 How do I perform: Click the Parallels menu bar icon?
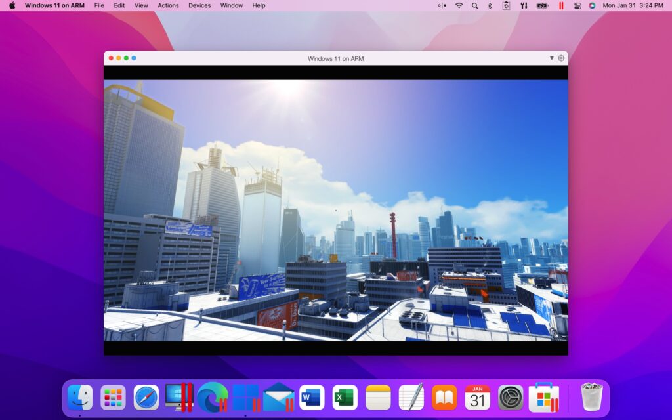(561, 5)
